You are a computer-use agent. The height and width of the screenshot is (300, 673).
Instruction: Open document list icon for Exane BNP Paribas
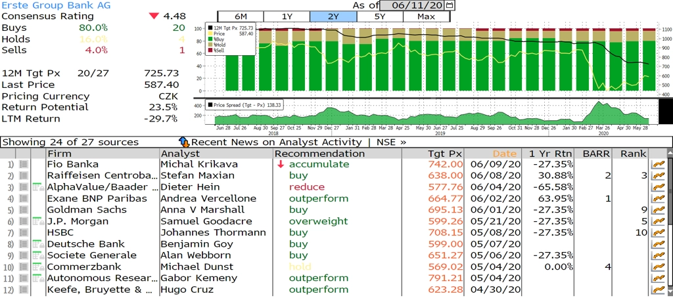(x=24, y=198)
